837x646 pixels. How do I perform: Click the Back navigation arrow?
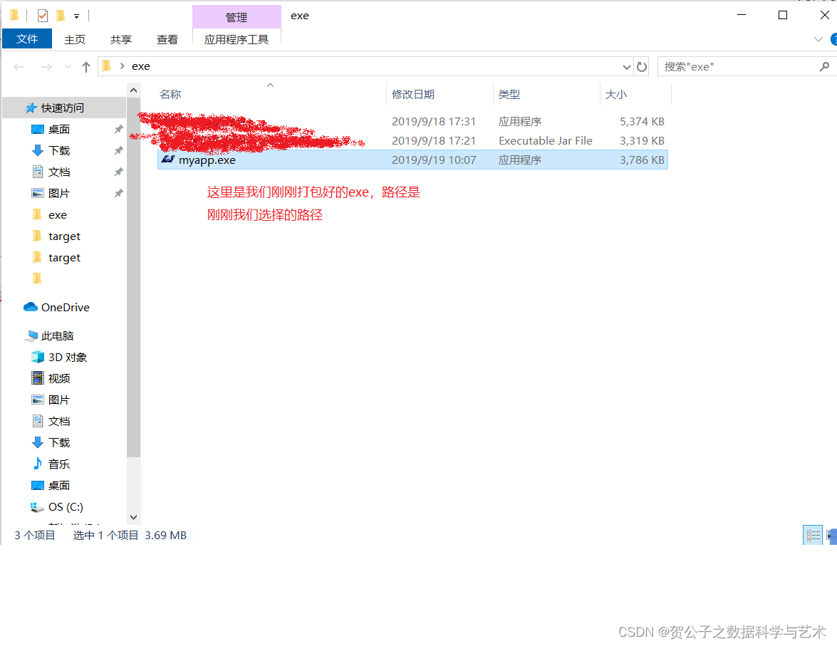click(x=19, y=67)
